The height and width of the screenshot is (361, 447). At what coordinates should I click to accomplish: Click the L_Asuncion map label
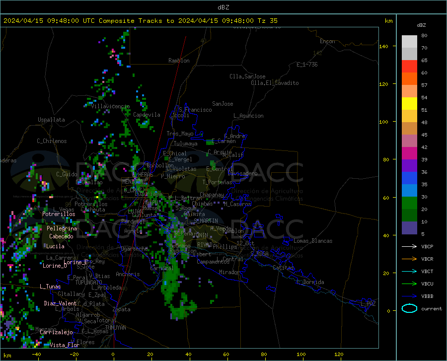(248, 116)
